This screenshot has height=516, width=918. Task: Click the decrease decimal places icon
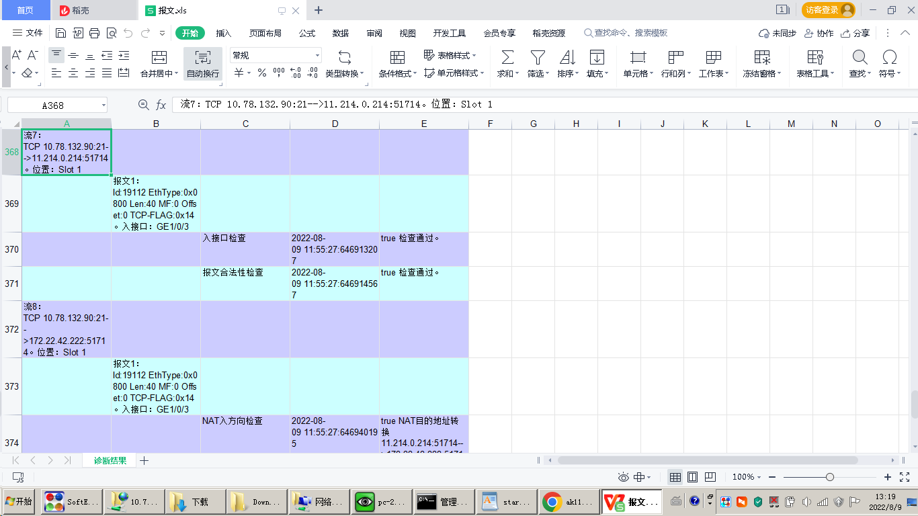pyautogui.click(x=312, y=73)
